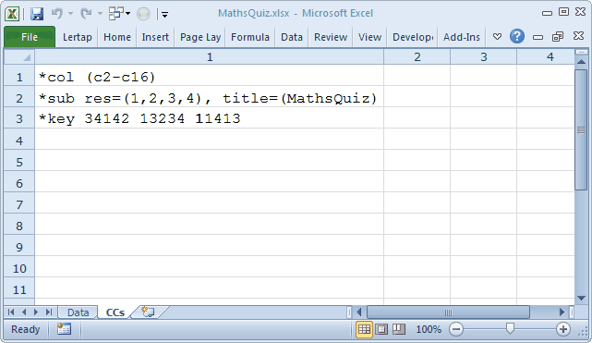
Task: Open Excel Help with question mark icon
Action: 517,36
